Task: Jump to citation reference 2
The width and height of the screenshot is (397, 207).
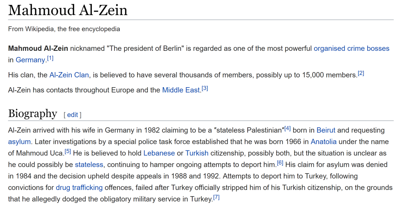Action: pos(361,73)
